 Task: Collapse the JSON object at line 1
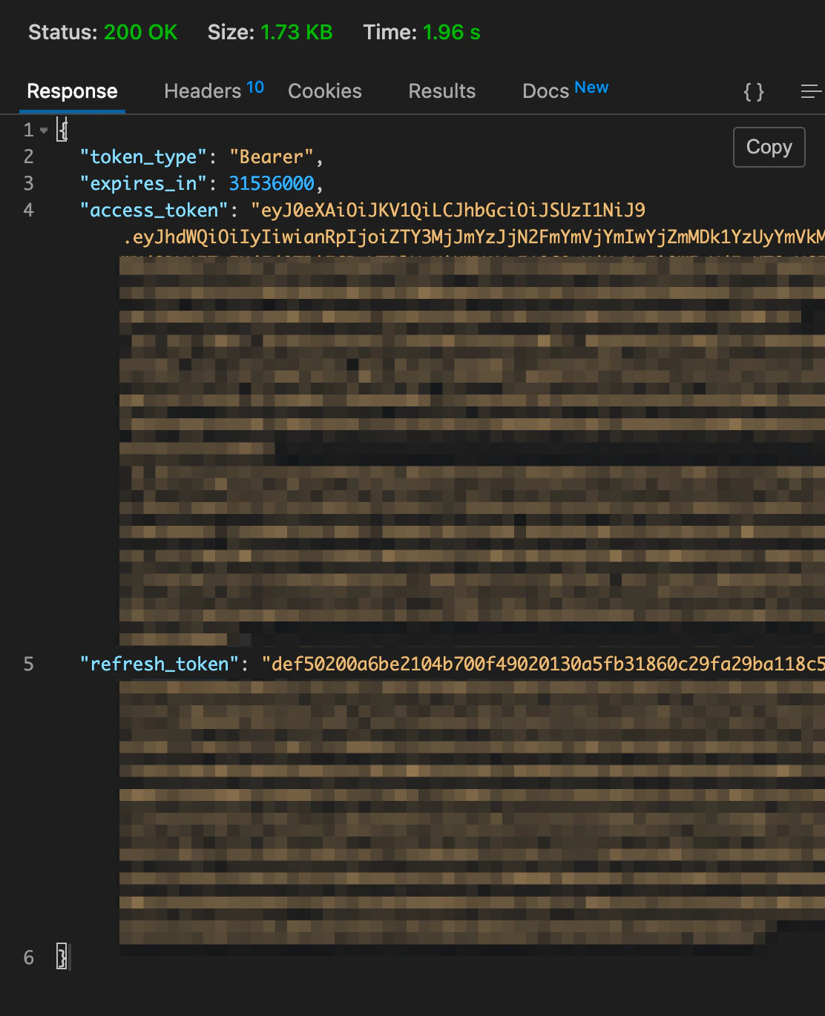point(44,131)
